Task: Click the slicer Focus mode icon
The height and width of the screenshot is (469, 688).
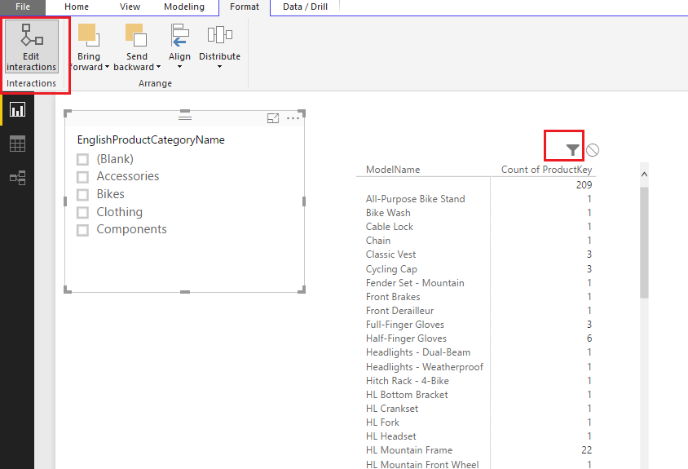Action: pyautogui.click(x=273, y=118)
